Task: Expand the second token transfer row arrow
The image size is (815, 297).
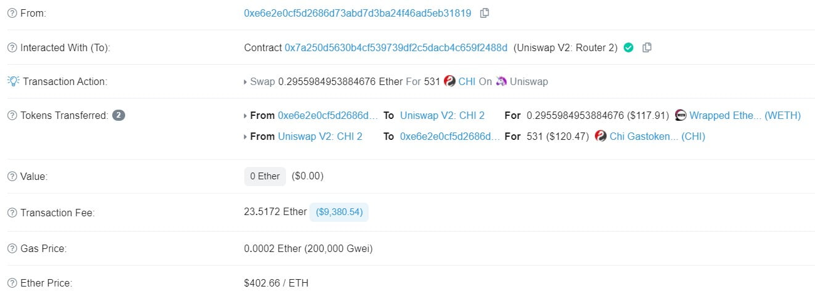Action: [x=246, y=137]
